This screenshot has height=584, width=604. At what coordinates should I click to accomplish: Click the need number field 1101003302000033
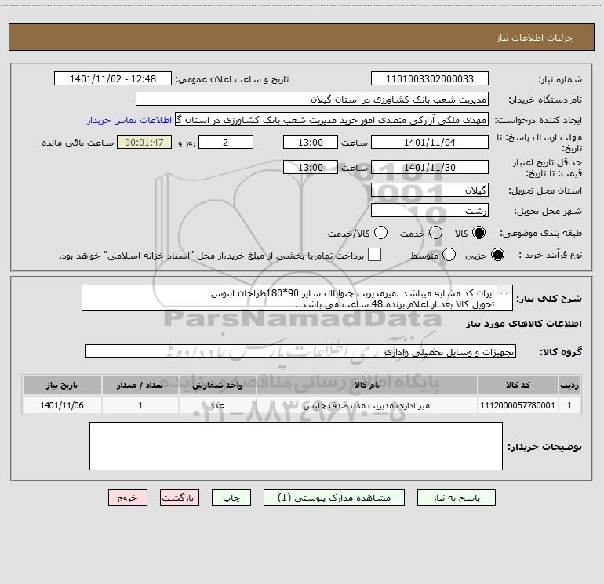point(430,79)
